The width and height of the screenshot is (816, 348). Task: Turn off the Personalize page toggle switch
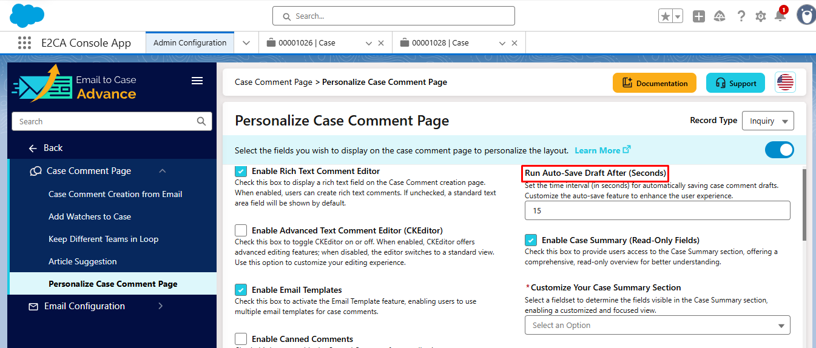coord(779,150)
